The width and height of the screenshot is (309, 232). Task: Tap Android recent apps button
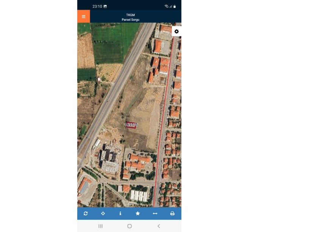point(100,226)
